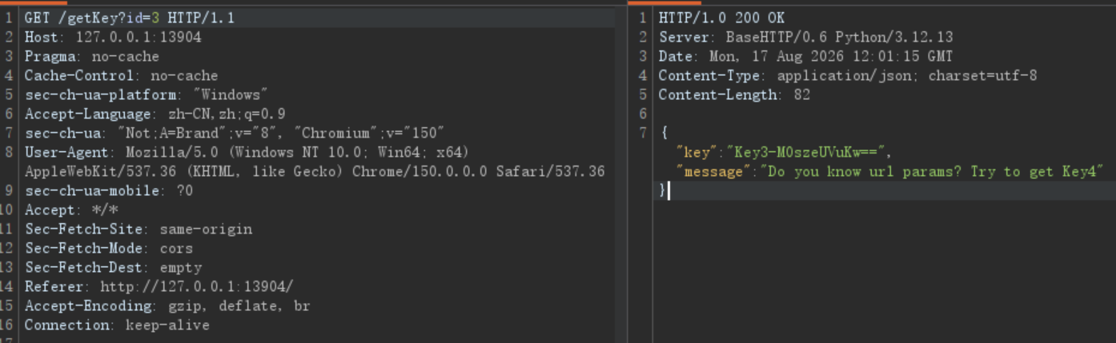Screen dimensions: 1116x343
Task: Click line number 5 in the response editor gutter
Action: click(642, 94)
